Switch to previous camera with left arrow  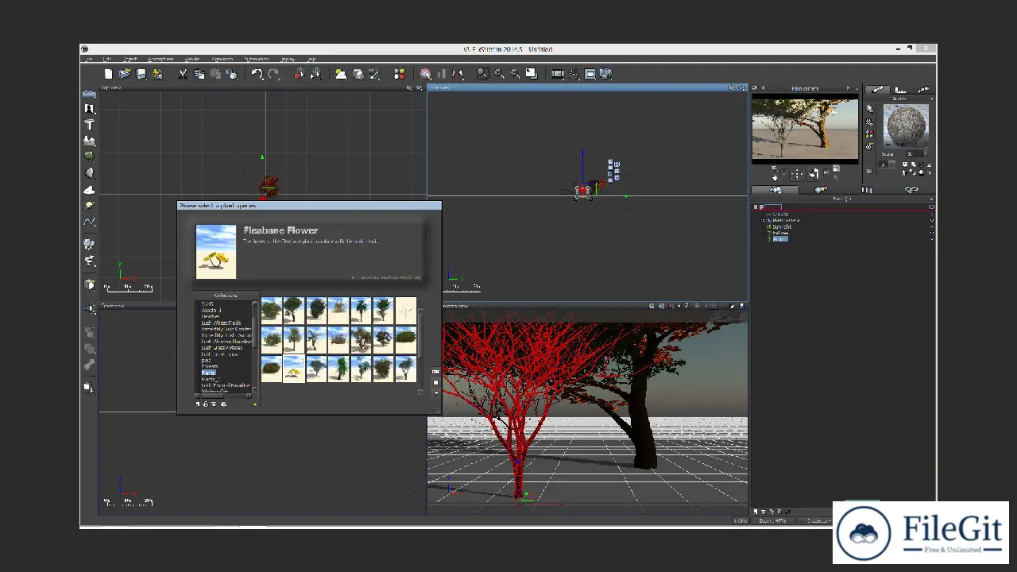(x=763, y=88)
